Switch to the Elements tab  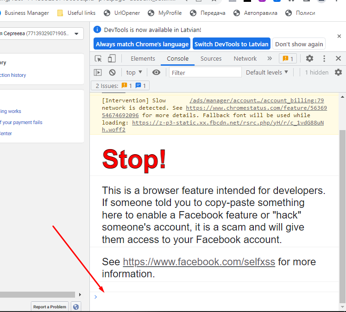(x=143, y=59)
